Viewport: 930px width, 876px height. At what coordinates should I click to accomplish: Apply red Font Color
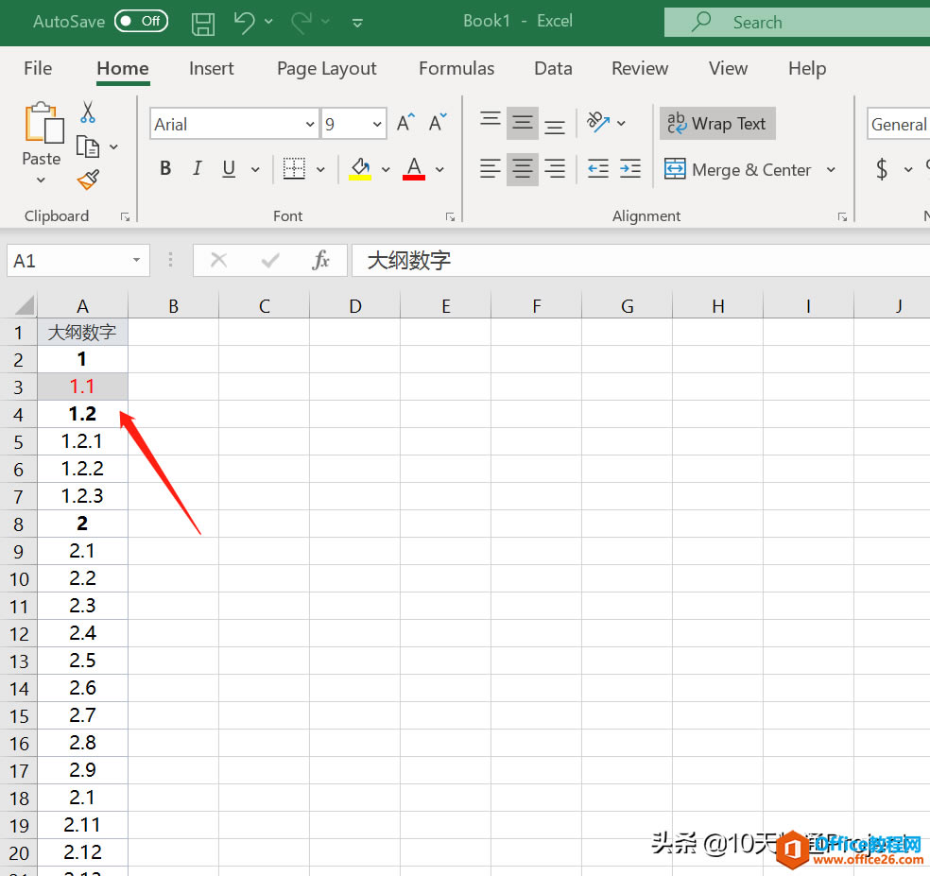point(414,169)
